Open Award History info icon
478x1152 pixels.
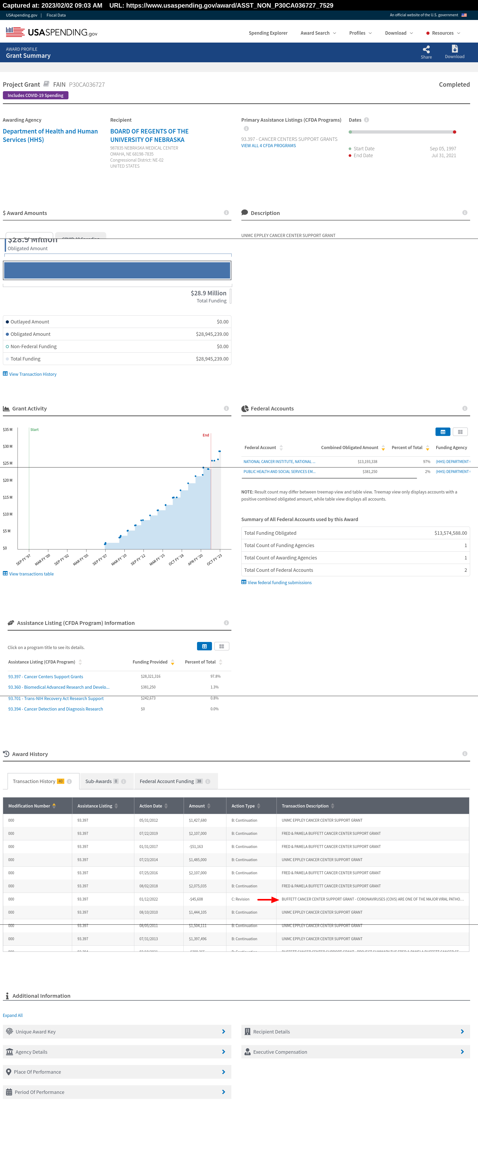465,754
